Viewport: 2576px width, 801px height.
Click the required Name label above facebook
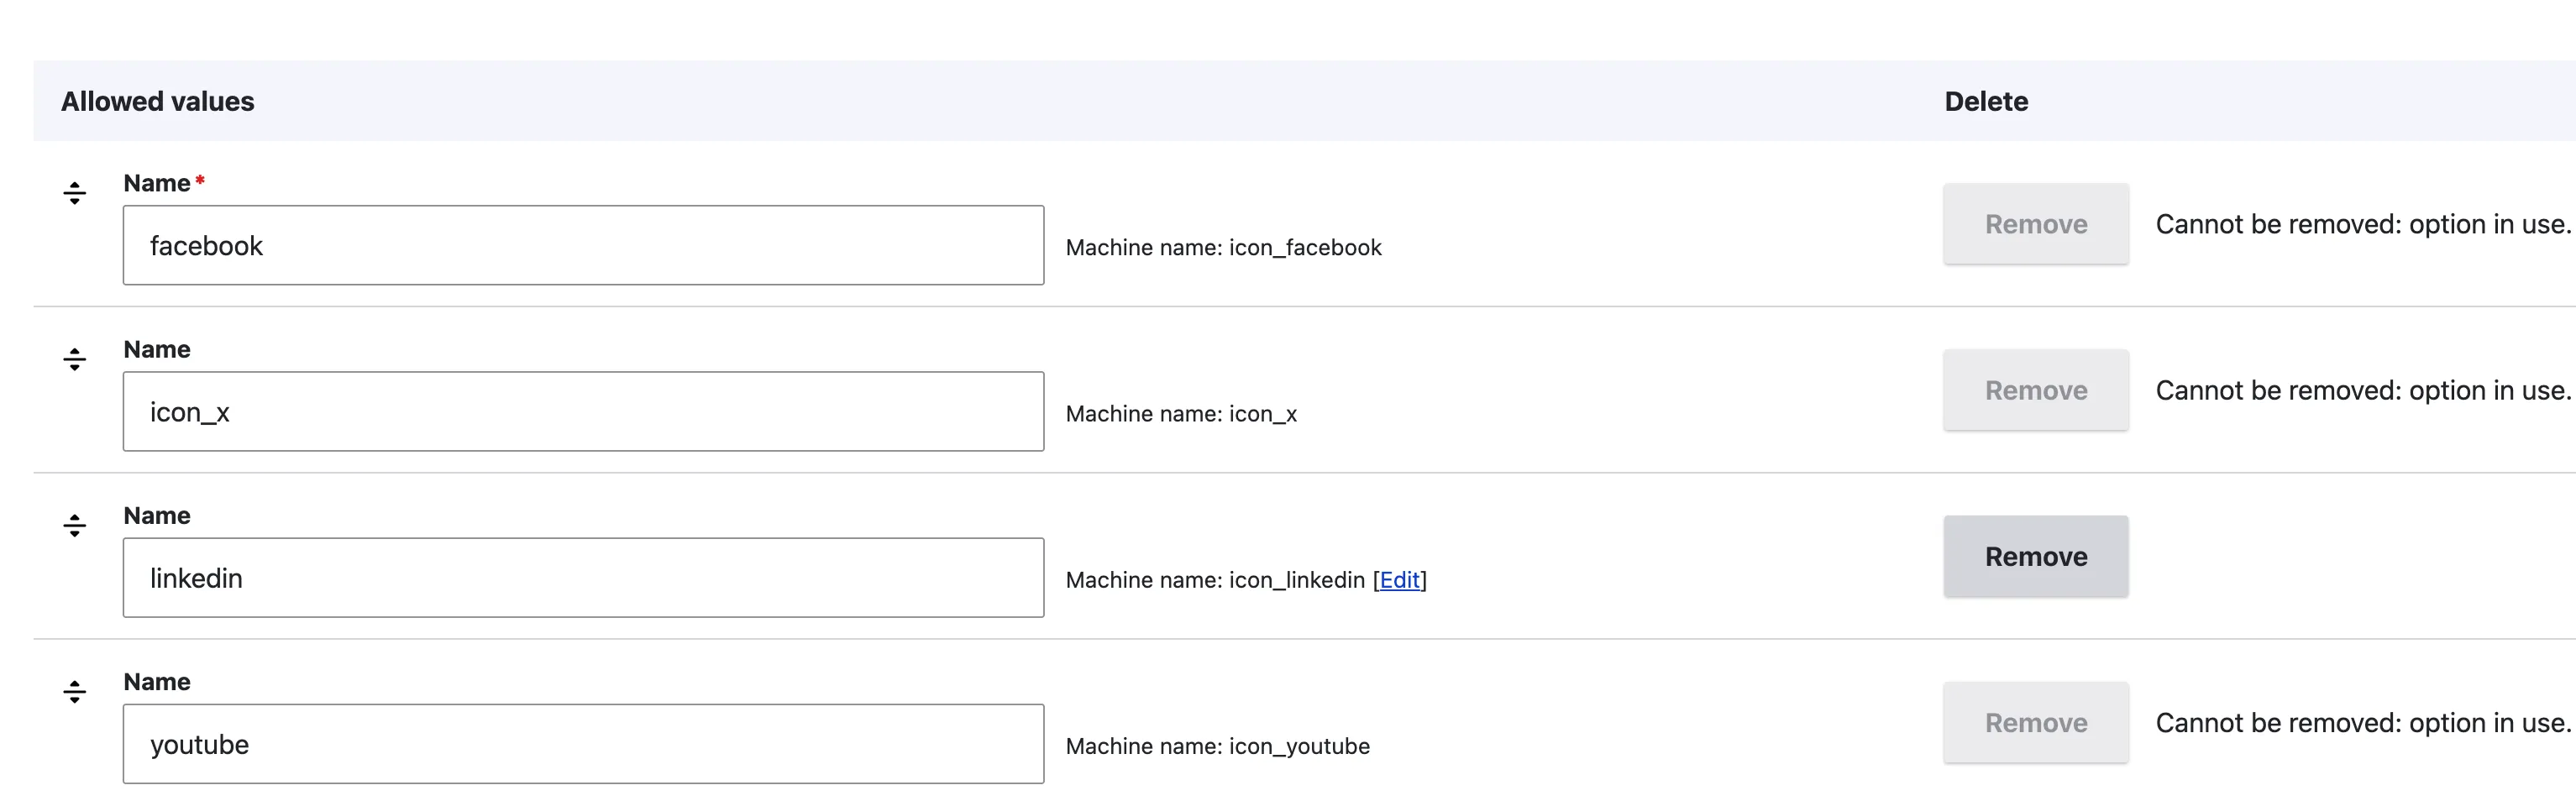tap(157, 184)
